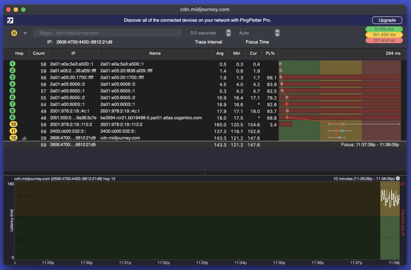Click IP 2001:978:2:19::4c:1 in hop 8 row
This screenshot has width=411, height=270.
coord(70,111)
